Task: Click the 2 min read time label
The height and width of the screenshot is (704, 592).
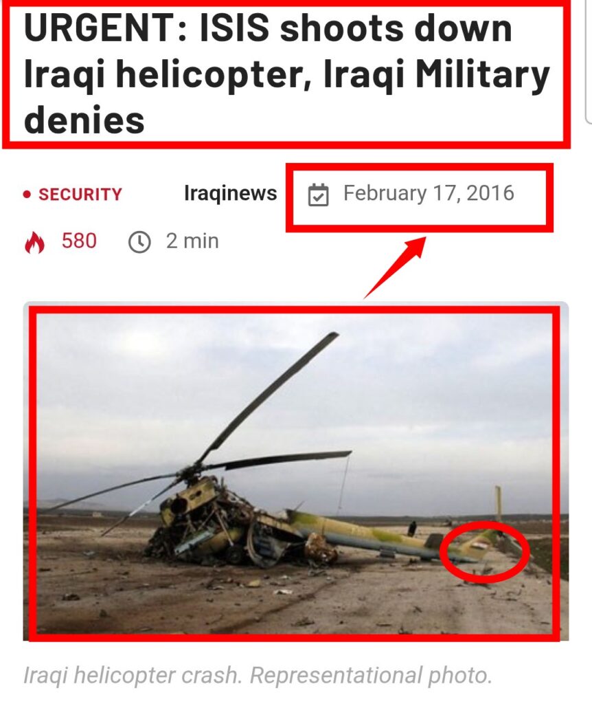Action: coord(192,241)
